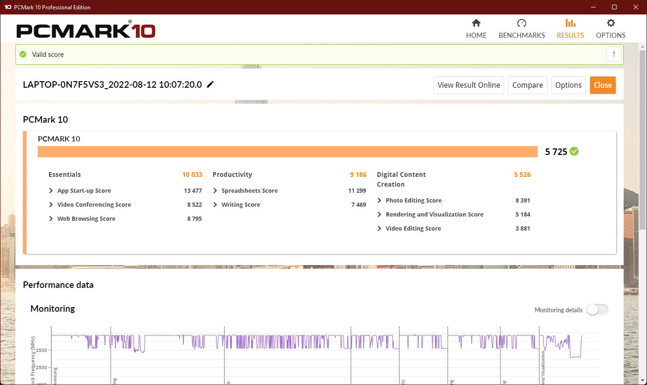
Task: Click the Digital Content Creation score 5 526
Action: coord(522,175)
